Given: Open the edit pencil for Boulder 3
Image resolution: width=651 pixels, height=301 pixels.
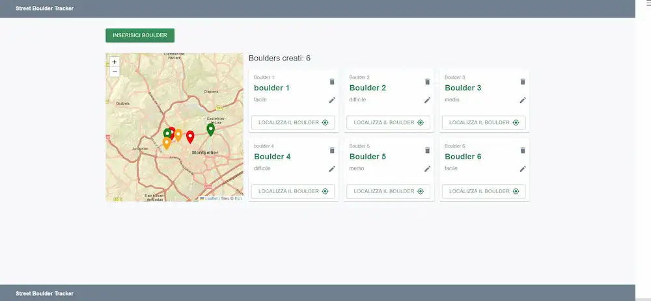Looking at the screenshot, I should coord(522,100).
